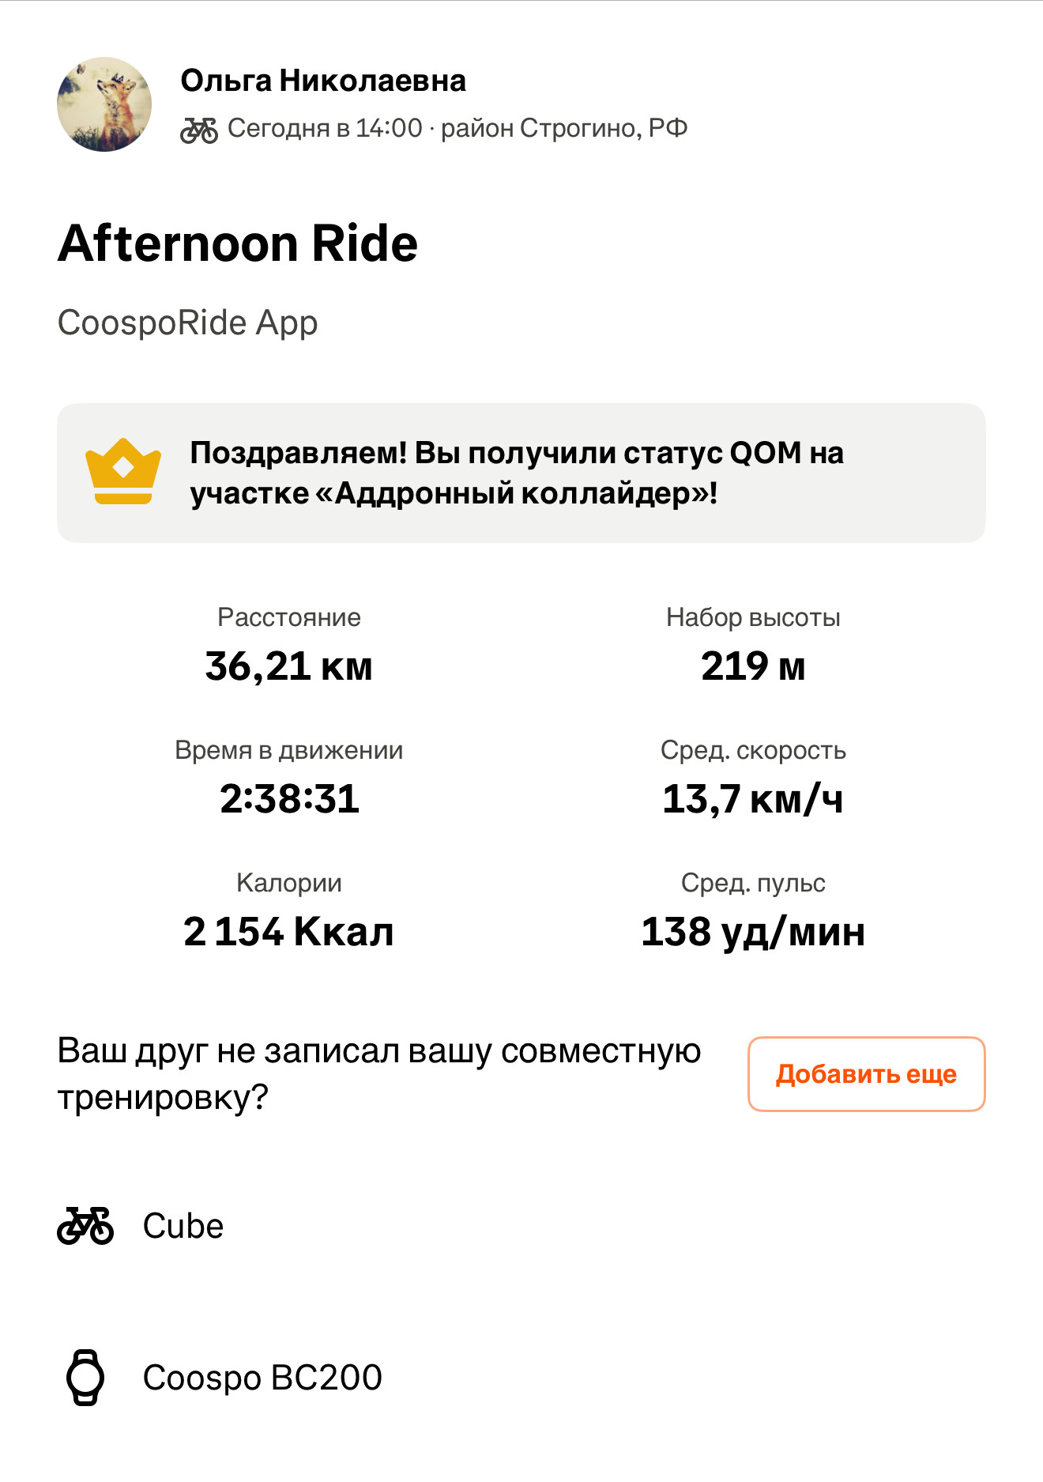Screen dimensions: 1043x1482
Task: Click the Сегодня в 14:00 timestamp
Action: click(325, 128)
